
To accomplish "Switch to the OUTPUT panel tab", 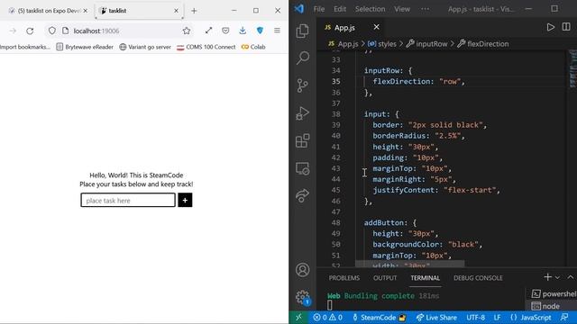I will tap(385, 278).
